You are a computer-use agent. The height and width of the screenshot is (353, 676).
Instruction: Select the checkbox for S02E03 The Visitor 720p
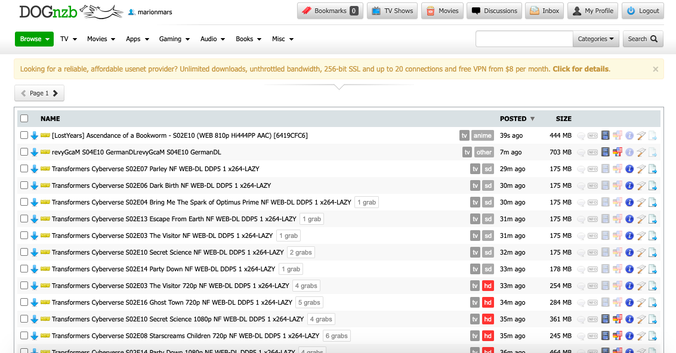[x=24, y=286]
